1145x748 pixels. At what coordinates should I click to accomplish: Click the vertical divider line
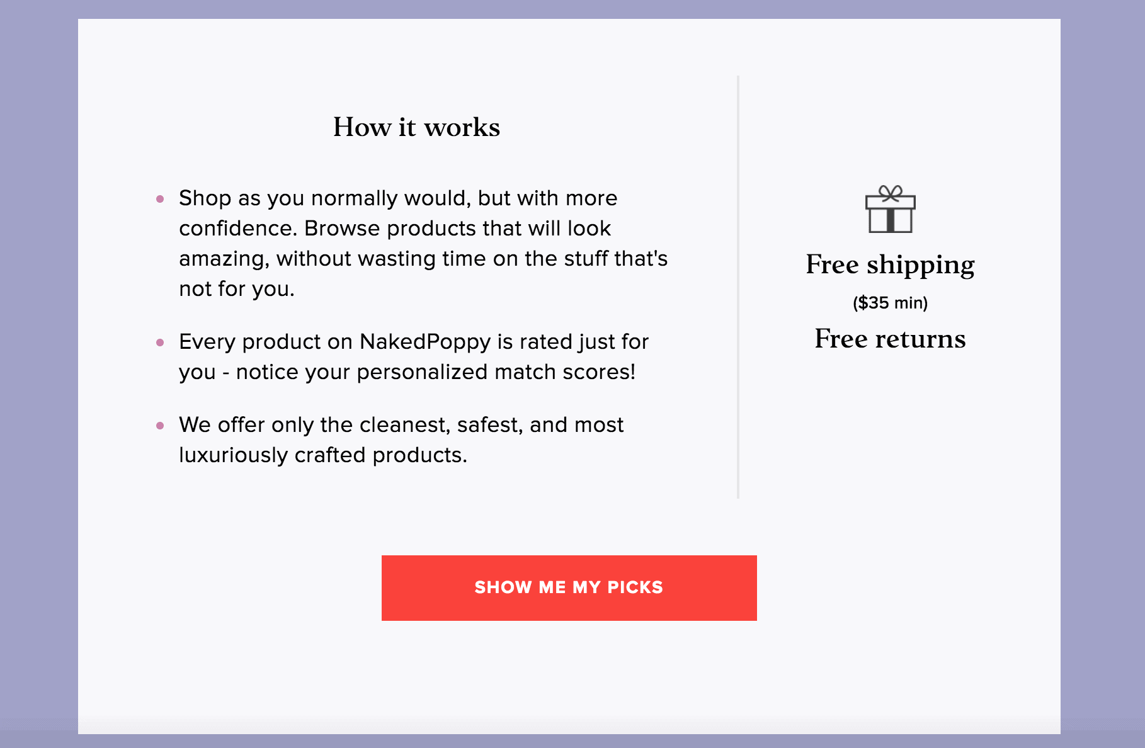click(738, 287)
